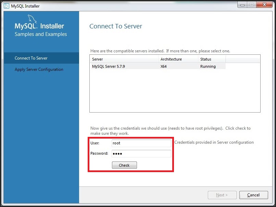Screen dimensions: 276x207
Task: Select the MySQL Server 5.7.9 row
Action: 158,66
